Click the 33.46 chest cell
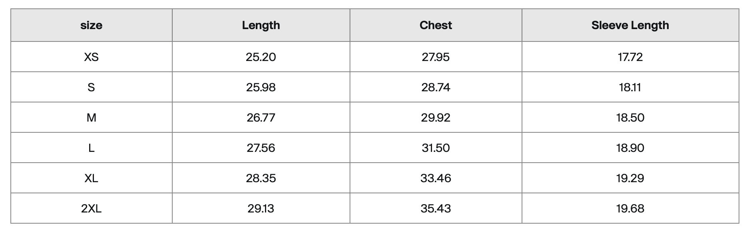The image size is (749, 236). click(x=436, y=178)
